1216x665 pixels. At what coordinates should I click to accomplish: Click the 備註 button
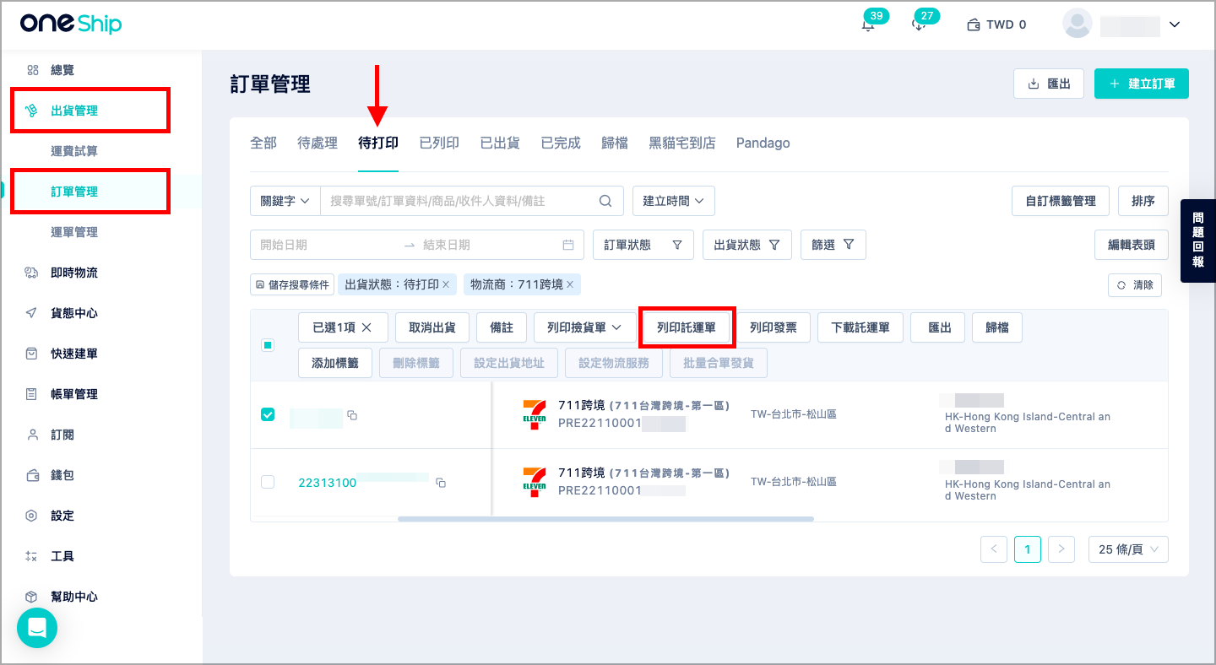502,327
